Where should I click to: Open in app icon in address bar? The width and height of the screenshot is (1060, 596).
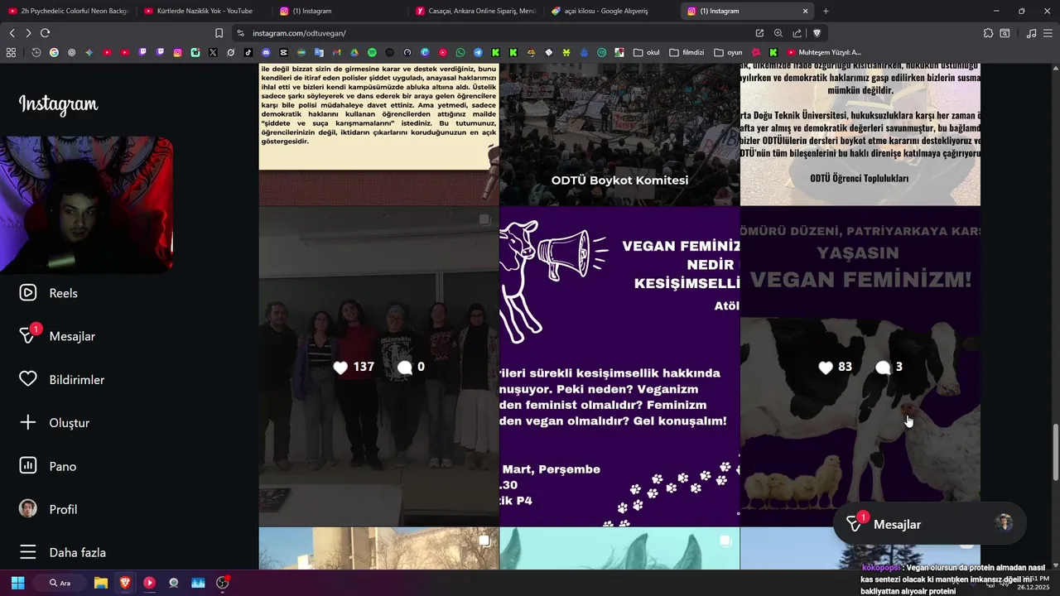tap(759, 33)
